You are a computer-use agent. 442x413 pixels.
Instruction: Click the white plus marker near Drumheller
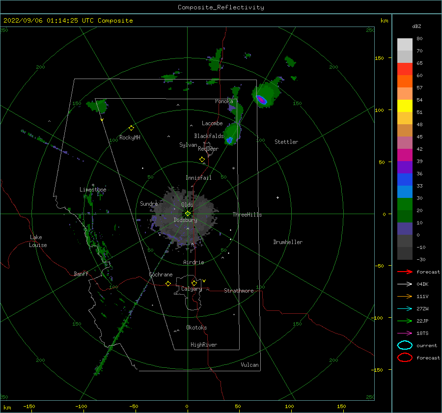277,197
